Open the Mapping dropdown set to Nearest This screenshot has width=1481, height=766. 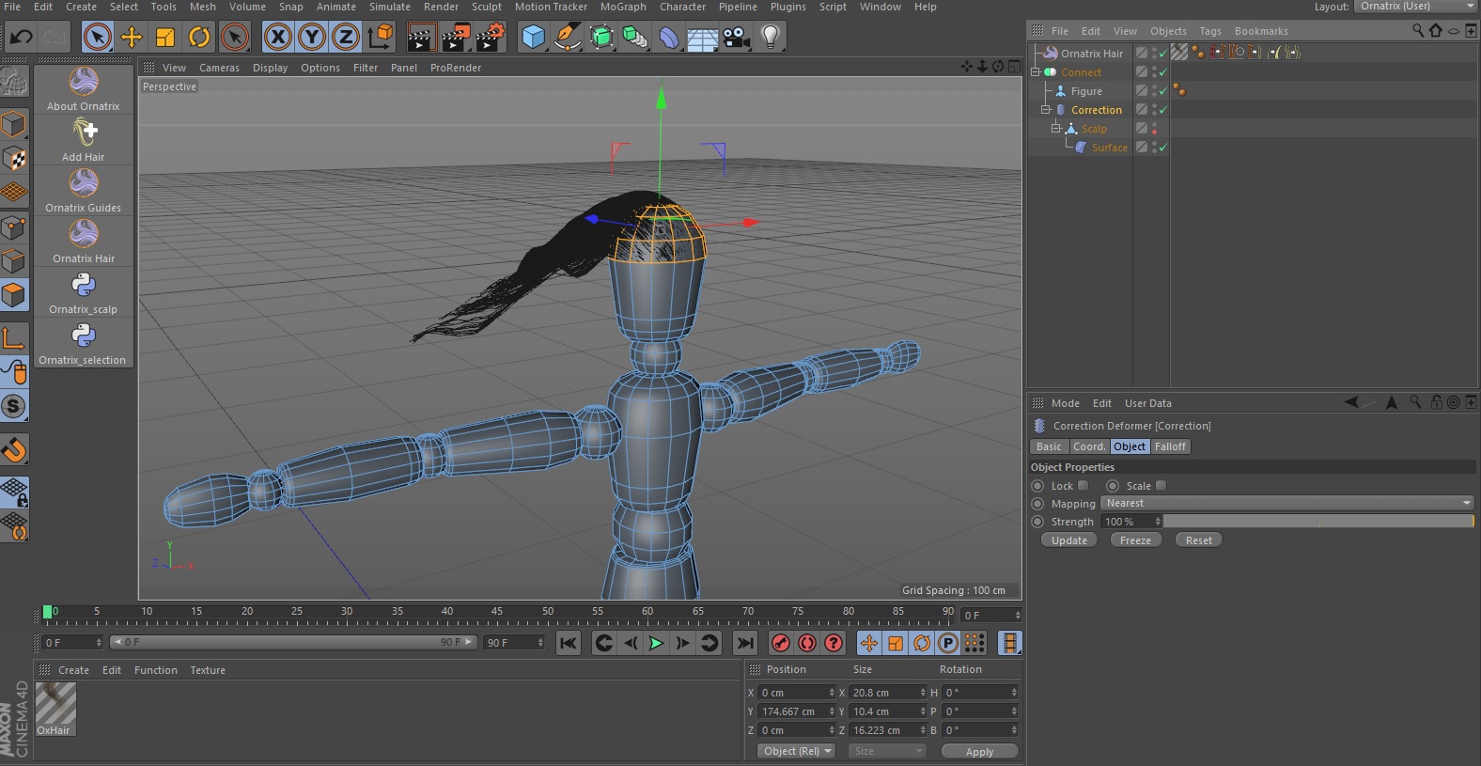point(1287,504)
